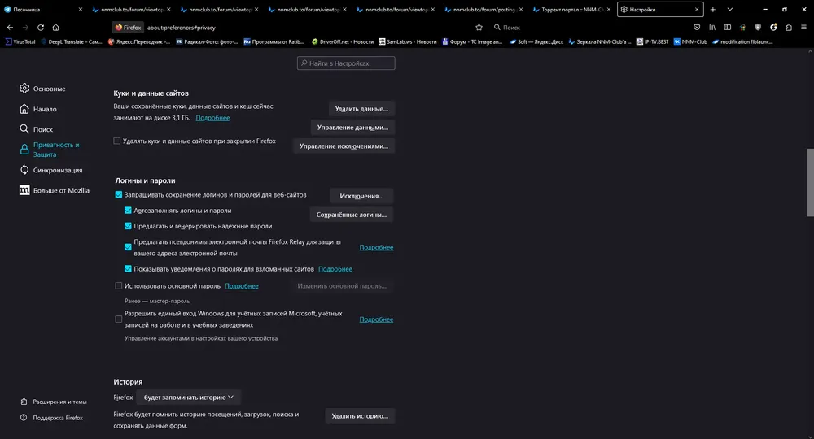Open the DriverOff.net Новости bookmark
Viewport: 814px width, 439px height.
342,41
